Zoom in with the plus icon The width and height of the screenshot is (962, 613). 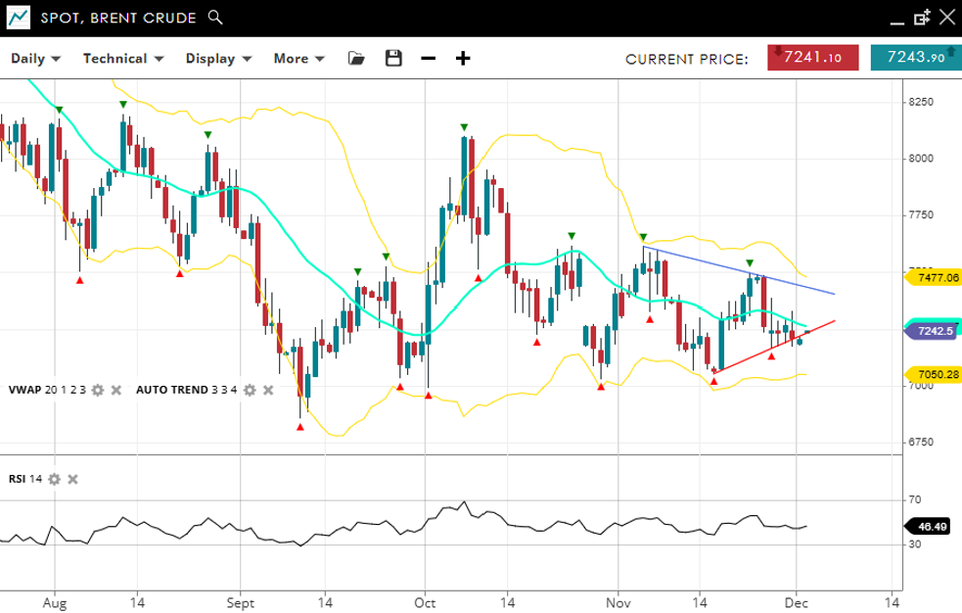tap(463, 59)
